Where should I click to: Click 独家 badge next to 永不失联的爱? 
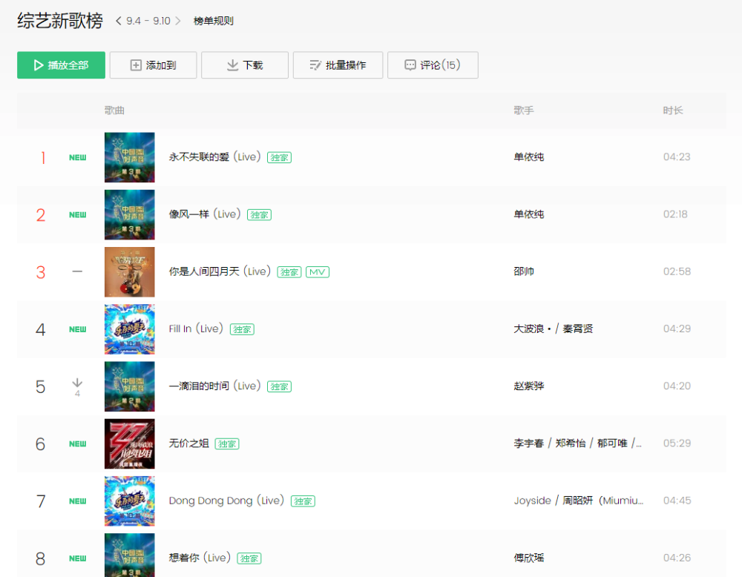point(279,157)
